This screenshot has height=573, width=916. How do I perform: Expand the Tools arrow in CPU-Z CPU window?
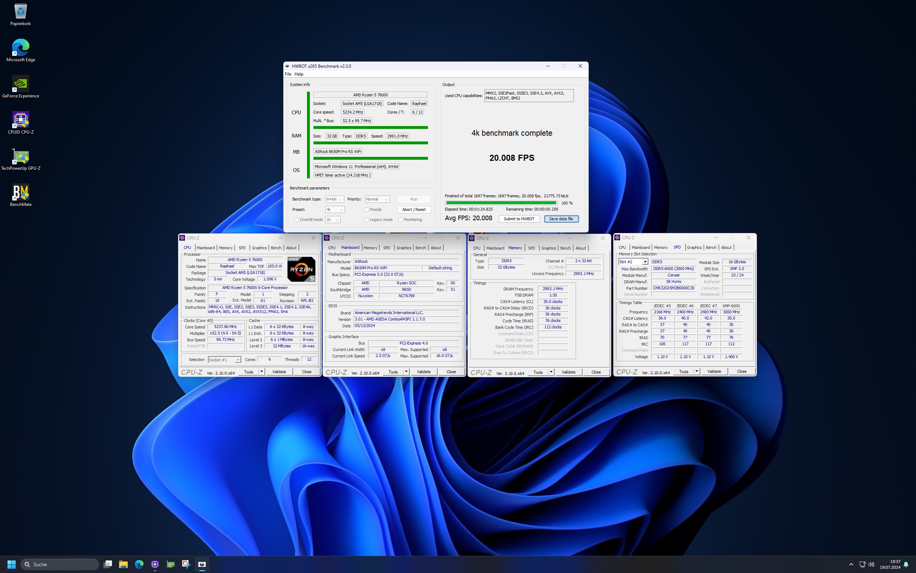coord(262,372)
